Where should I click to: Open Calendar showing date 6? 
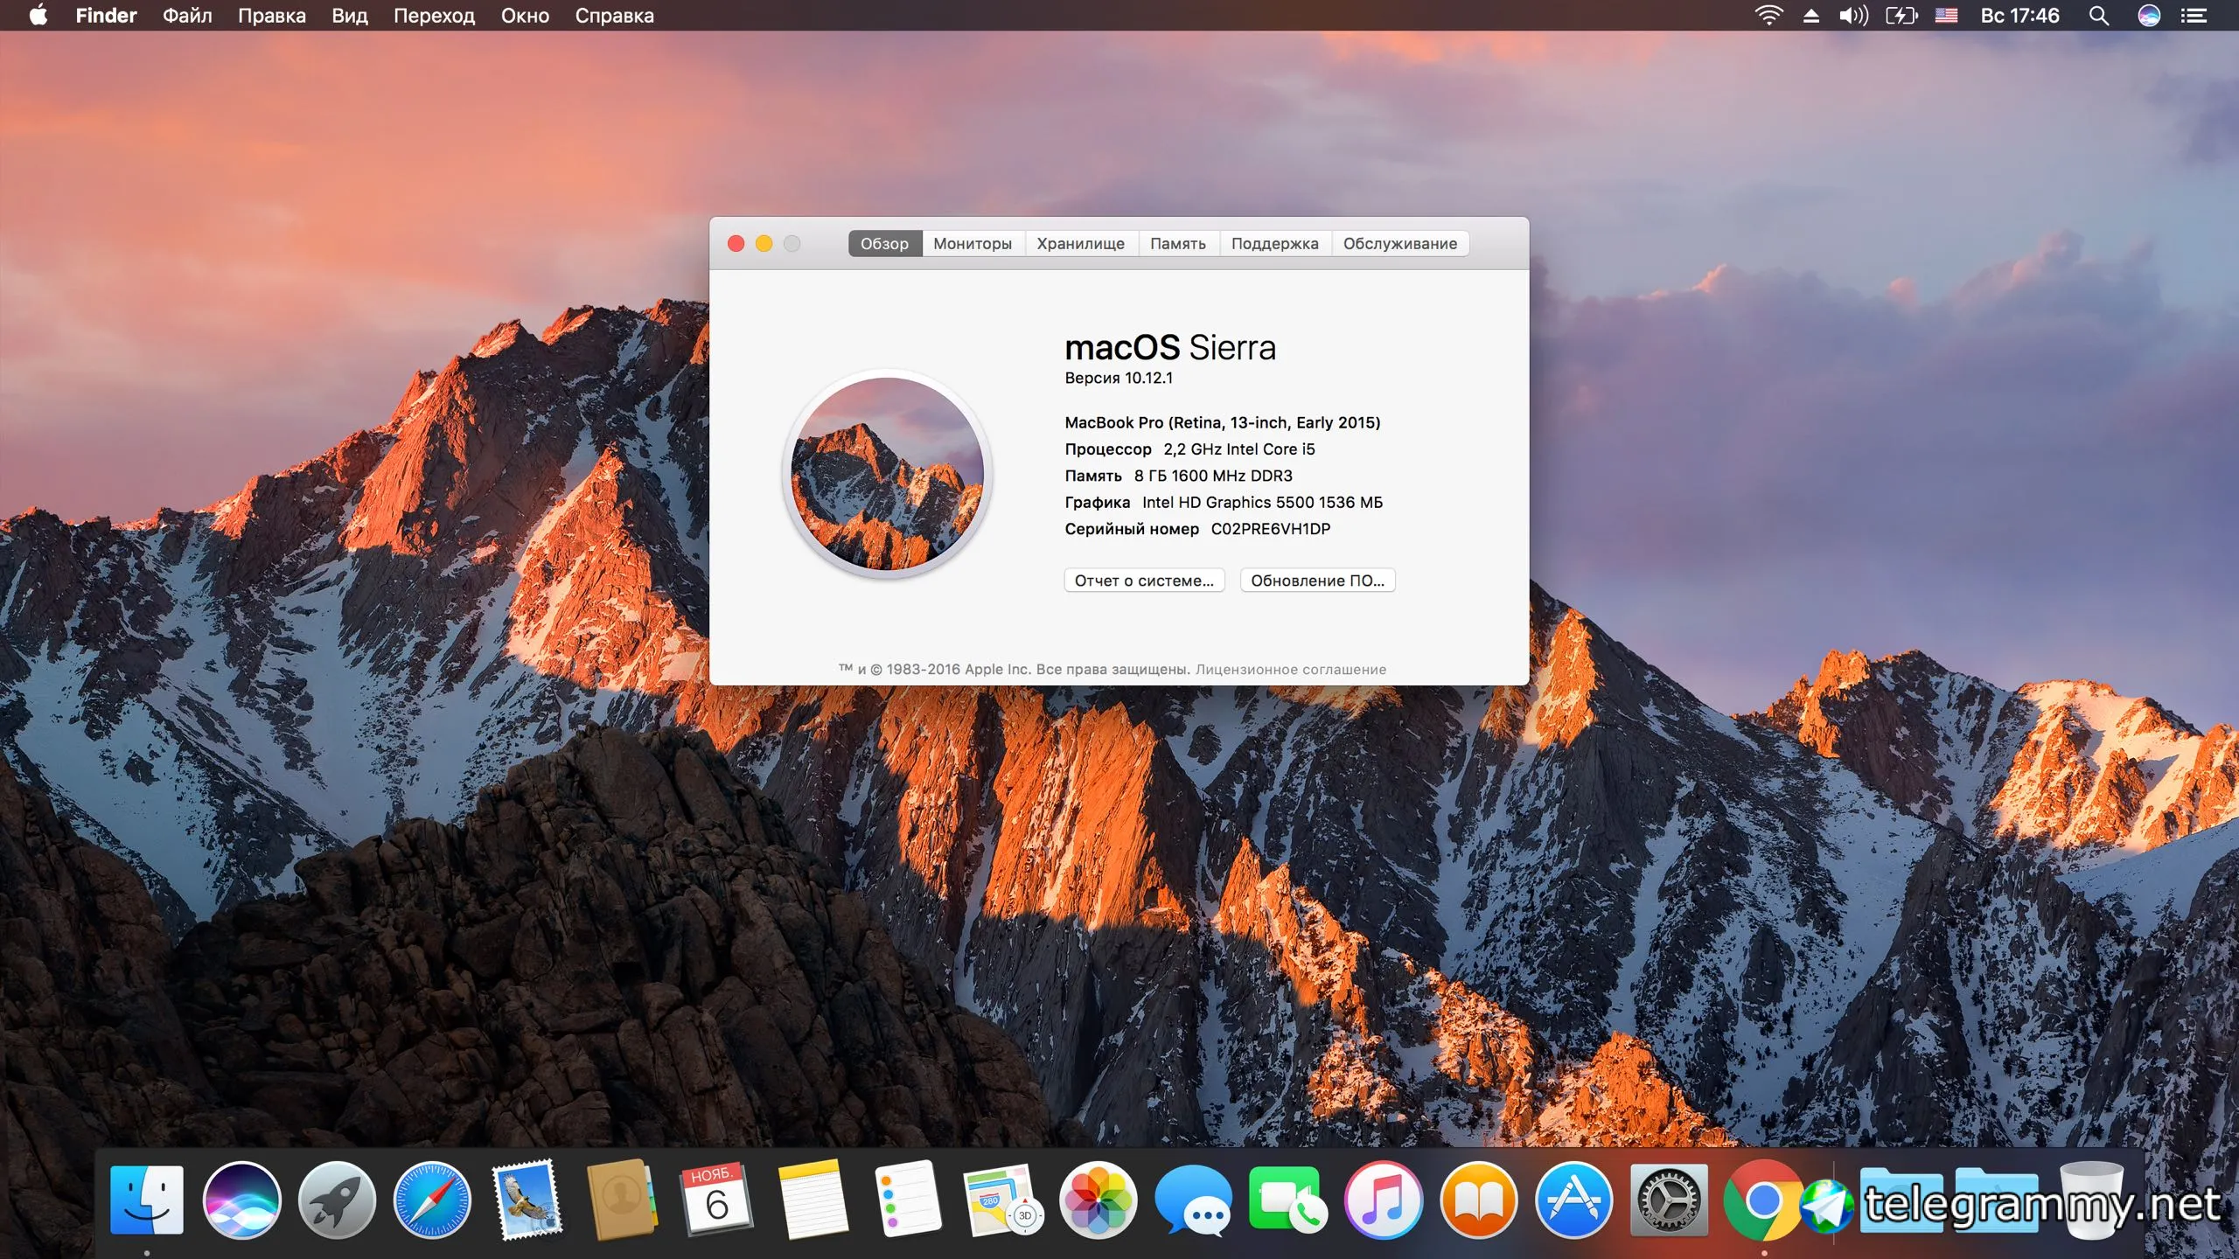click(x=717, y=1200)
